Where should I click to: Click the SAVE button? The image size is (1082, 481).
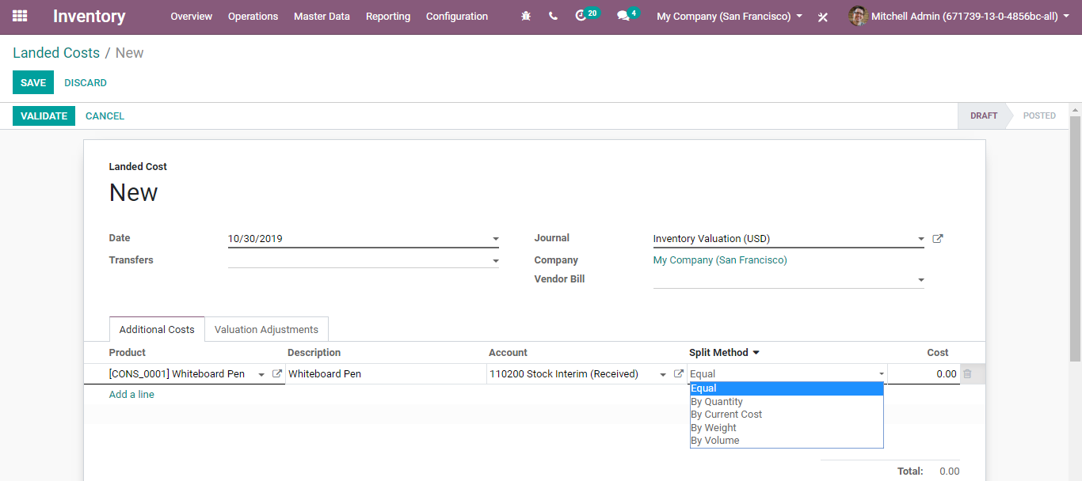33,83
